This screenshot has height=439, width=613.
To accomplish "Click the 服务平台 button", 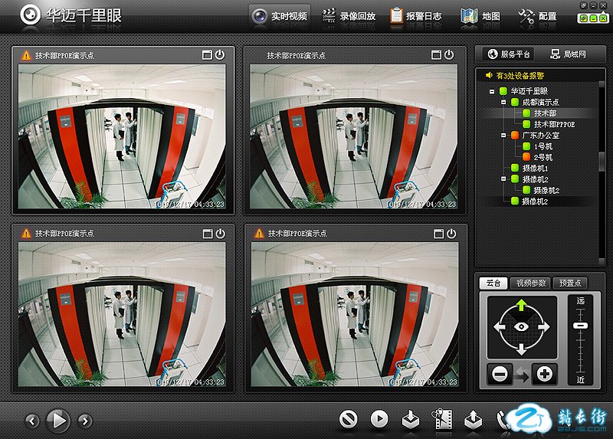I will pyautogui.click(x=509, y=54).
